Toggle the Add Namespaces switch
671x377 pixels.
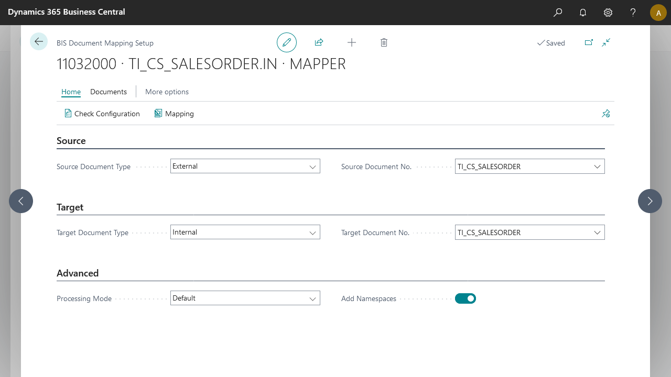coord(466,298)
